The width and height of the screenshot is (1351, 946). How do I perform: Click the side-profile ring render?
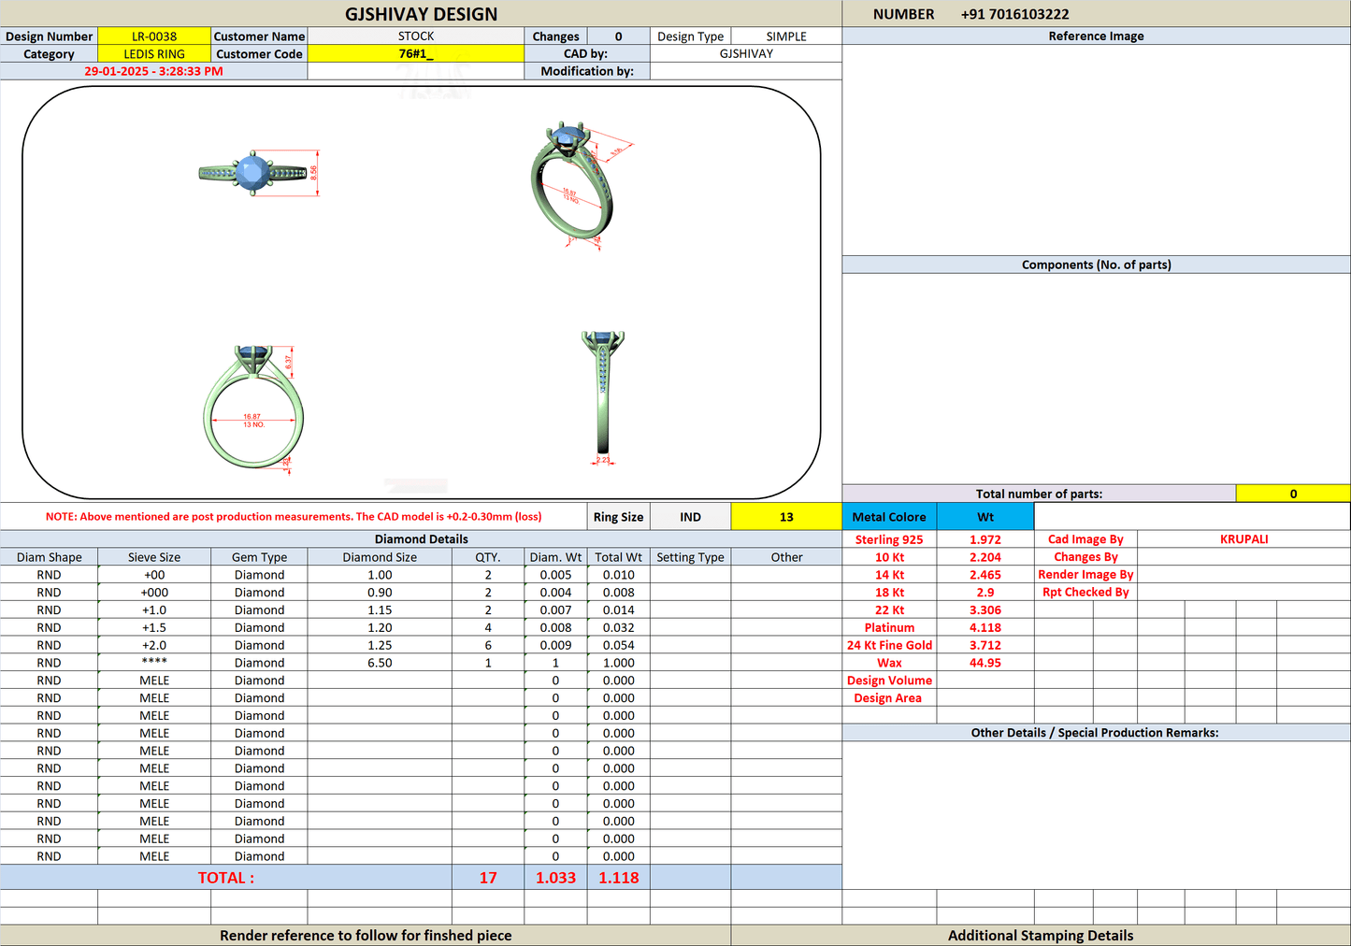click(603, 396)
